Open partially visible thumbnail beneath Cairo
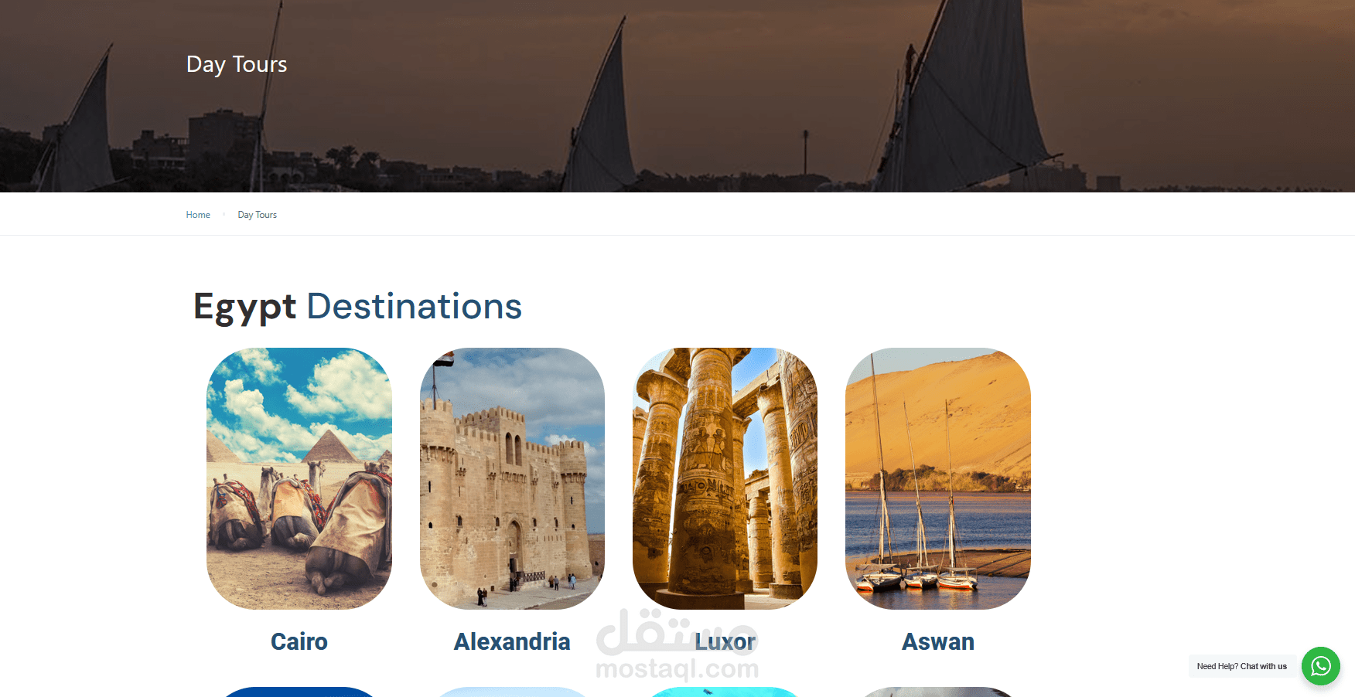The height and width of the screenshot is (697, 1355). click(x=299, y=692)
